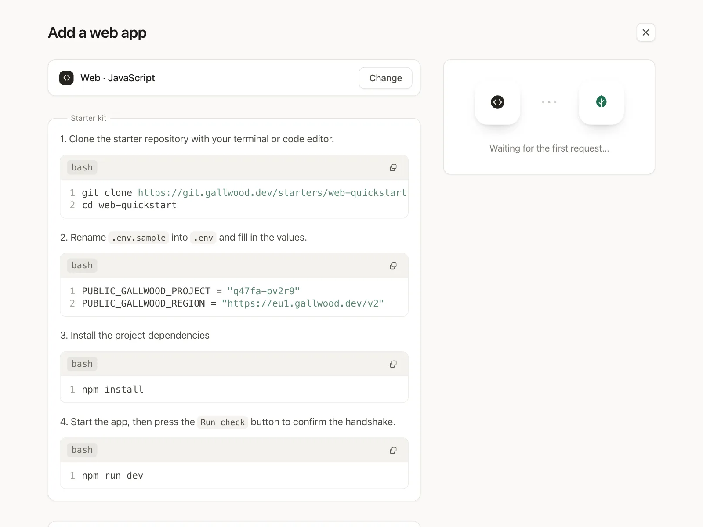703x527 pixels.
Task: Select the cd web-quickstart line
Action: [129, 205]
